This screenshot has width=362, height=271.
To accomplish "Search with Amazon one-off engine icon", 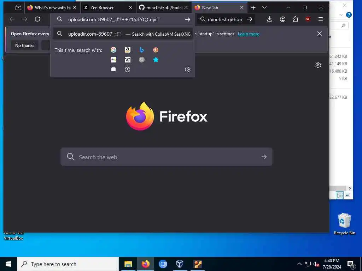I will (x=127, y=50).
